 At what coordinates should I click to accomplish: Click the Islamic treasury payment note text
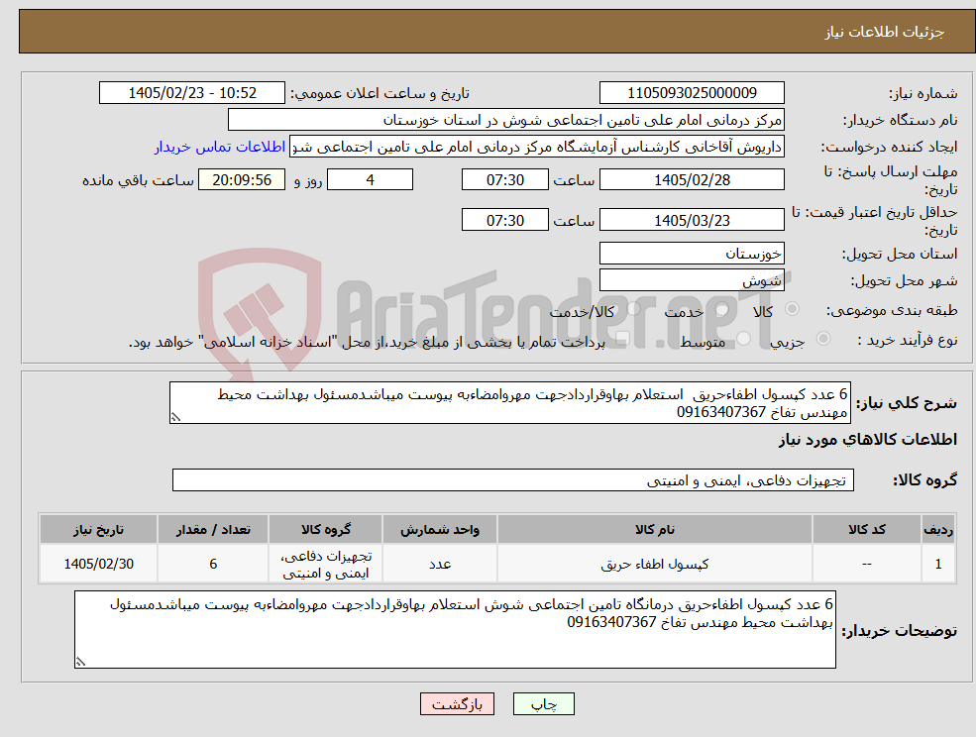367,342
